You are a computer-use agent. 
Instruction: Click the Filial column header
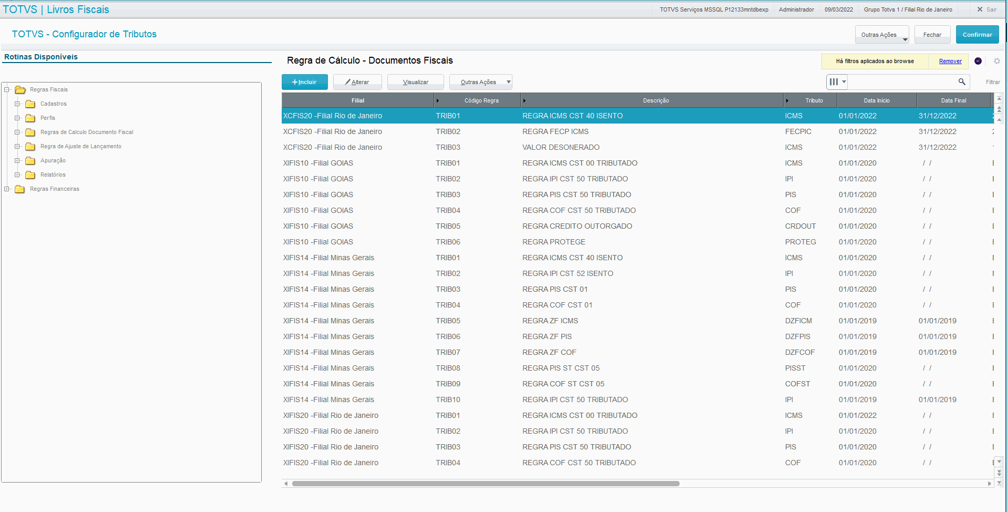pos(358,100)
